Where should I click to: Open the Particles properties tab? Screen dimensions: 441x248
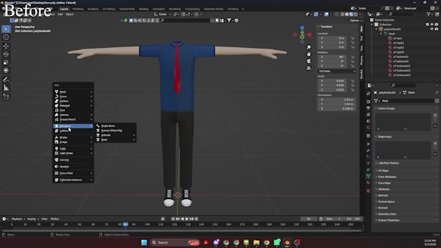click(x=368, y=157)
